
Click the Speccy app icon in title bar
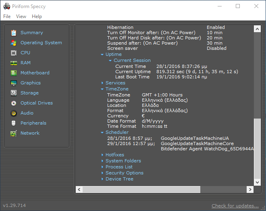7,6
